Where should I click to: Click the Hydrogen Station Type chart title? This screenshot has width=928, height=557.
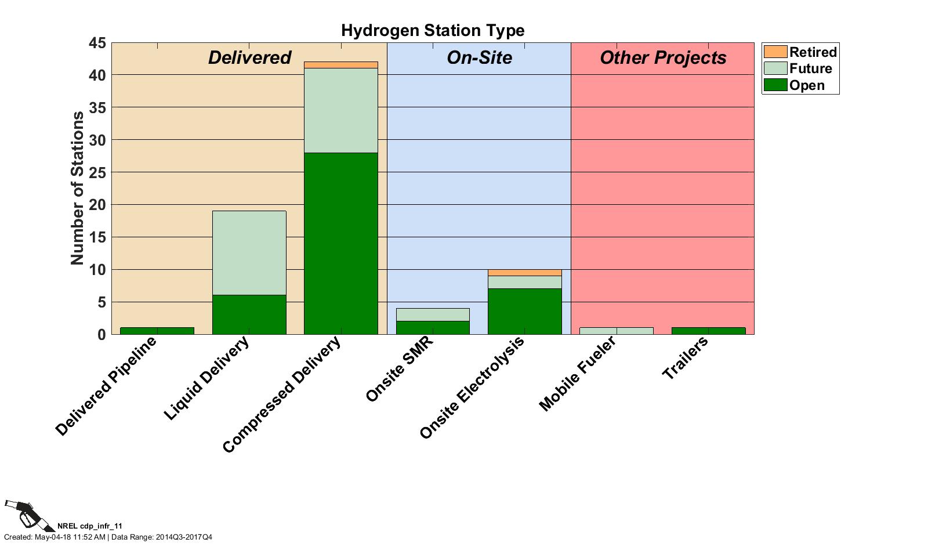coord(433,30)
